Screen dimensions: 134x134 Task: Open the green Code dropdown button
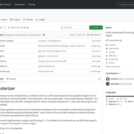tap(96, 27)
